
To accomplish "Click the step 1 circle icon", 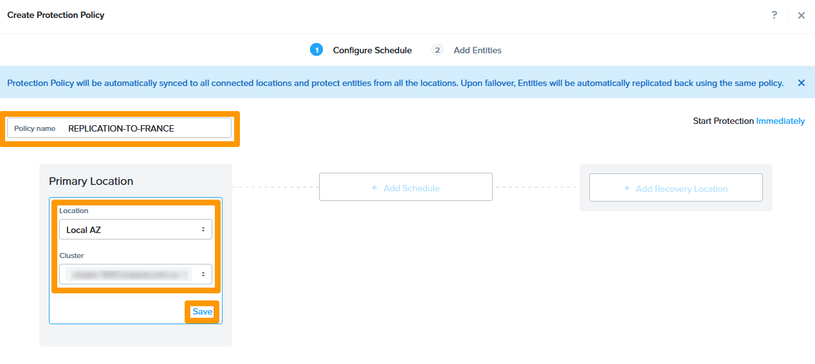I will click(316, 50).
